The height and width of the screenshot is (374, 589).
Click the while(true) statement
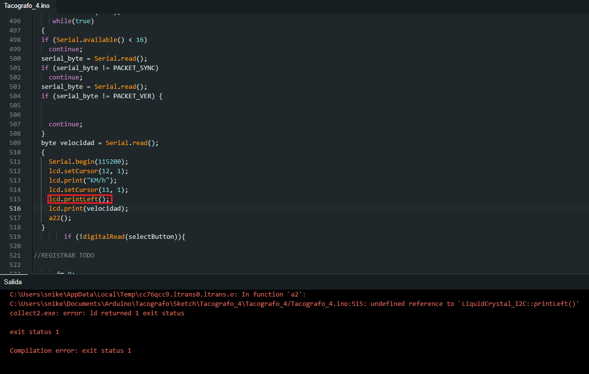coord(73,21)
